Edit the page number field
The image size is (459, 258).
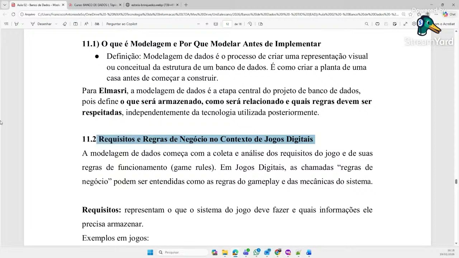click(227, 24)
